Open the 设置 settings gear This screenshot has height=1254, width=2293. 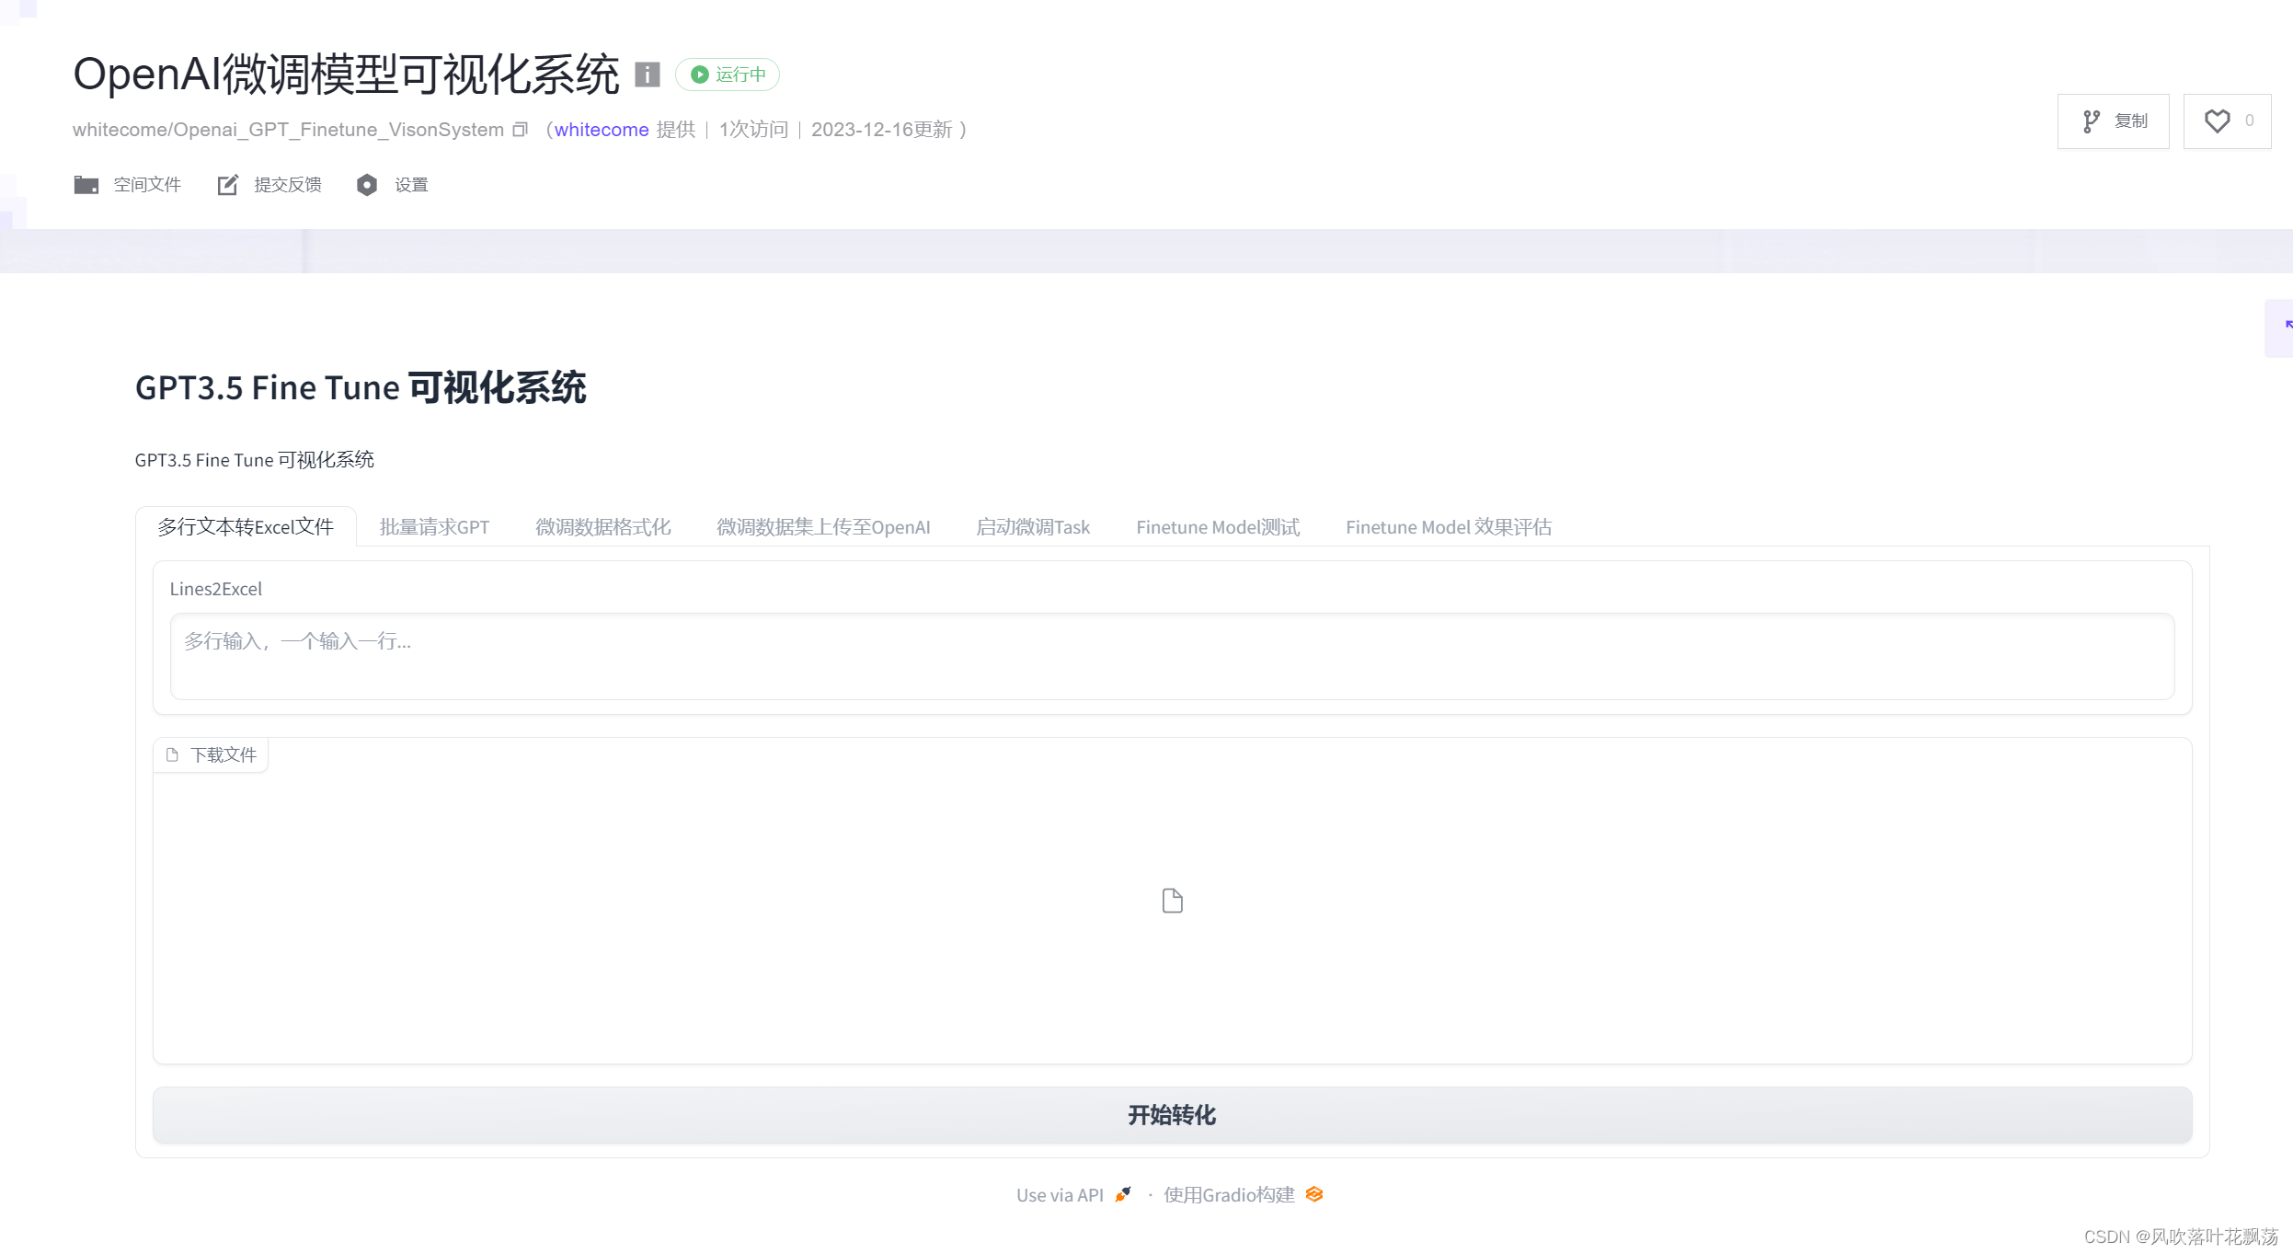pyautogui.click(x=367, y=184)
